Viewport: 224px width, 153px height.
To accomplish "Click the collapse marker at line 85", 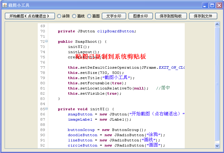I will [x=46, y=109].
